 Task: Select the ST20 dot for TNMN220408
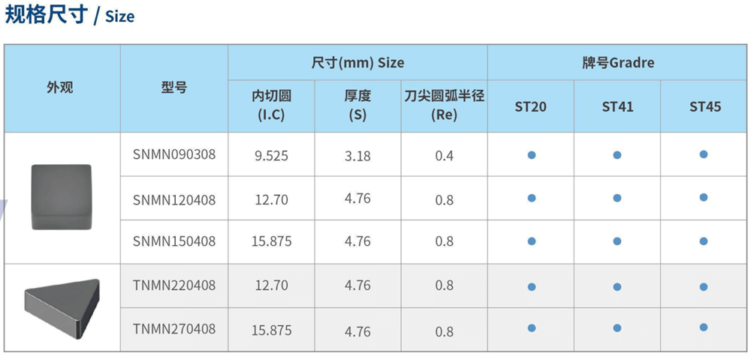coord(531,287)
